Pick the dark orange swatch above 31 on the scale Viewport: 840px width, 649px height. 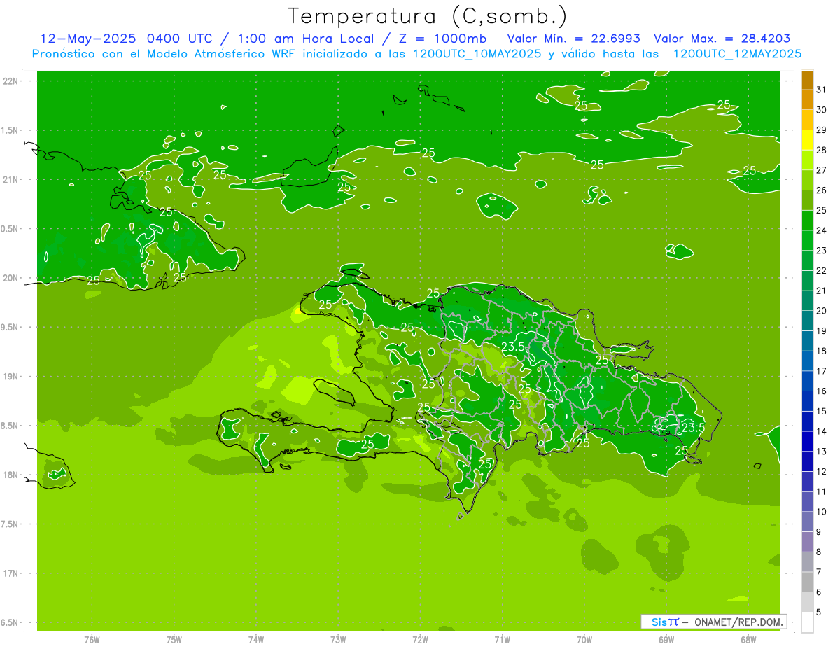[807, 80]
